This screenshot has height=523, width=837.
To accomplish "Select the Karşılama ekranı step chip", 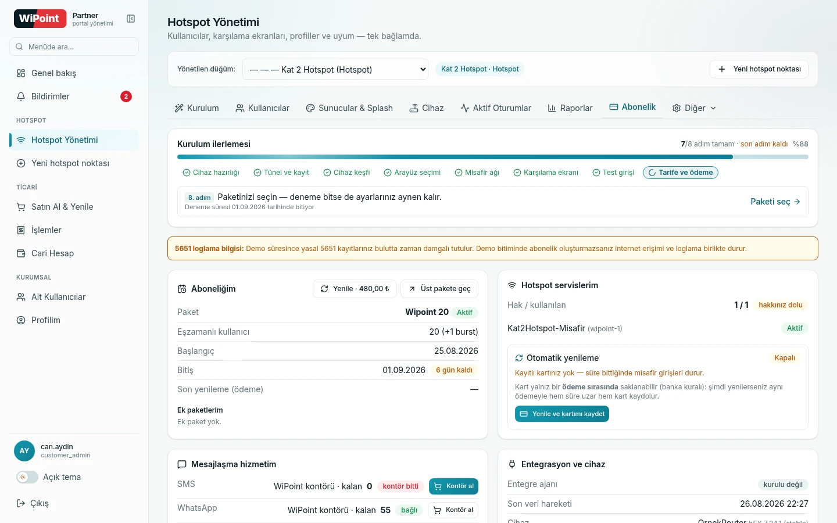I will tap(546, 173).
